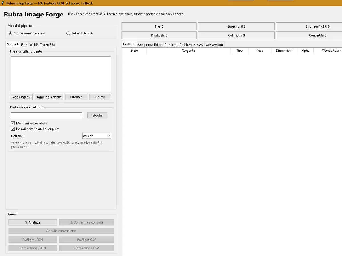
Task: Switch to the Filtri tab
Action: 24,45
